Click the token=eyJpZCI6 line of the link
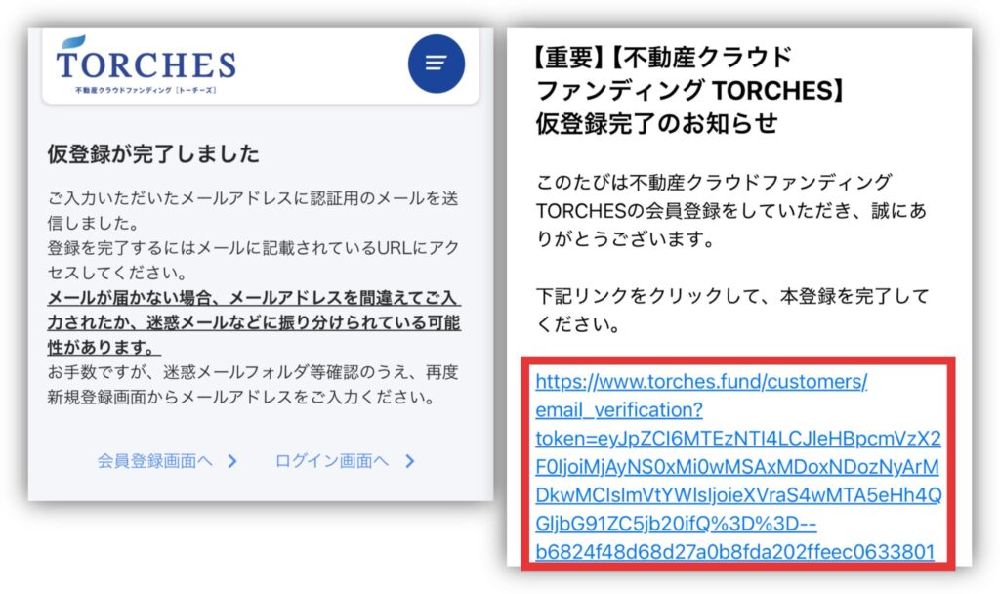The height and width of the screenshot is (594, 1000). pyautogui.click(x=738, y=439)
